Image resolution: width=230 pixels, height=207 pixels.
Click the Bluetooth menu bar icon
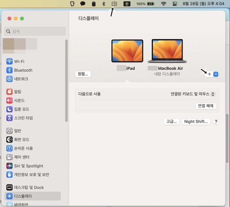coord(104,4)
